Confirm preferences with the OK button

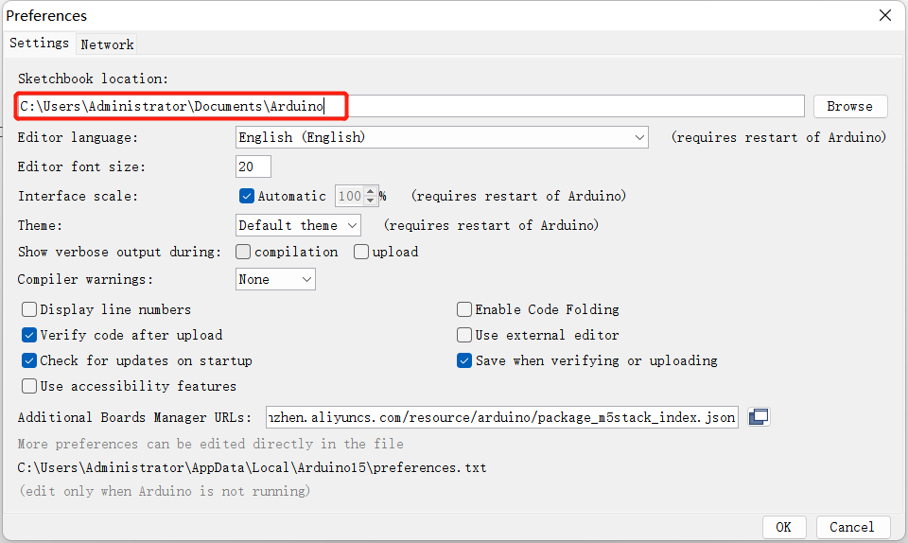pyautogui.click(x=783, y=527)
